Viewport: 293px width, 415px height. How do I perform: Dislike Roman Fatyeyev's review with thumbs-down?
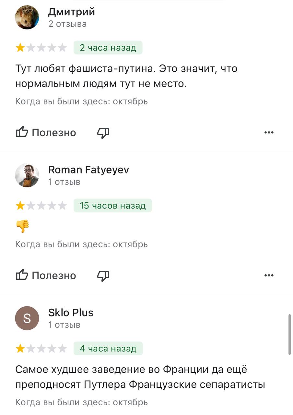tap(103, 276)
